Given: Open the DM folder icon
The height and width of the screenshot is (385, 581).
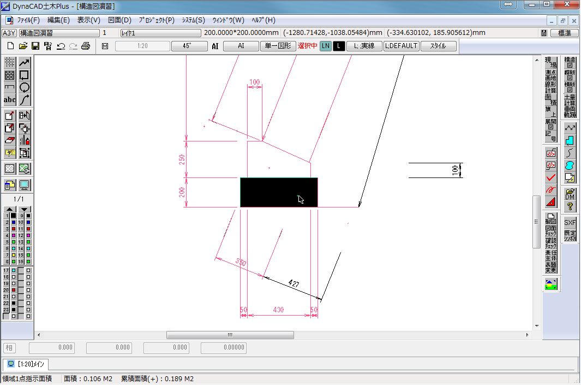Looking at the screenshot, I should 570,194.
